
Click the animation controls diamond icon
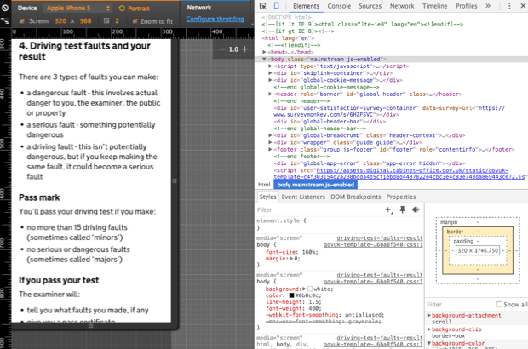click(416, 209)
